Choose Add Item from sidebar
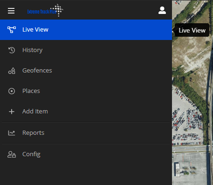The width and height of the screenshot is (213, 185). pos(86,112)
